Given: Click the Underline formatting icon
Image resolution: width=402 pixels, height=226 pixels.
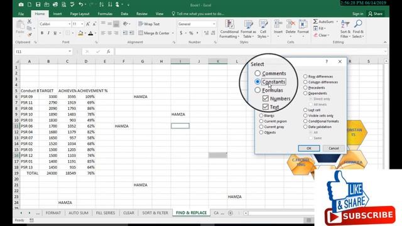Looking at the screenshot, I should pos(55,33).
